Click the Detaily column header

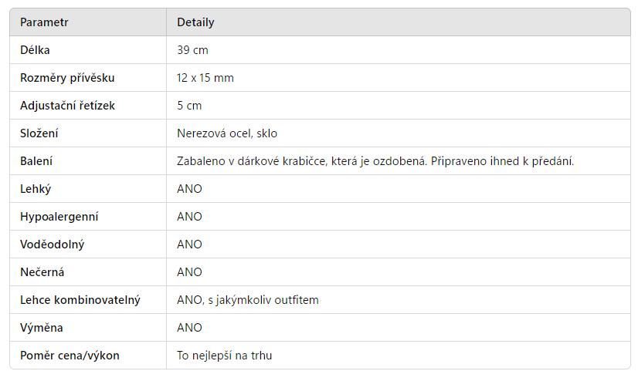click(195, 22)
